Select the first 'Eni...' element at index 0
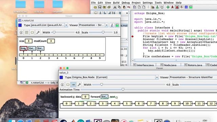217x122 pixels. [23, 48]
